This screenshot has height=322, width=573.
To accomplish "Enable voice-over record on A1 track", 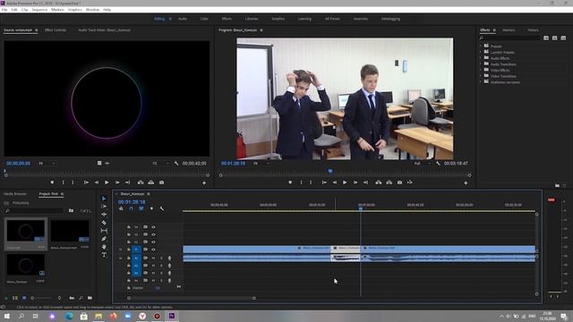I will (169, 258).
